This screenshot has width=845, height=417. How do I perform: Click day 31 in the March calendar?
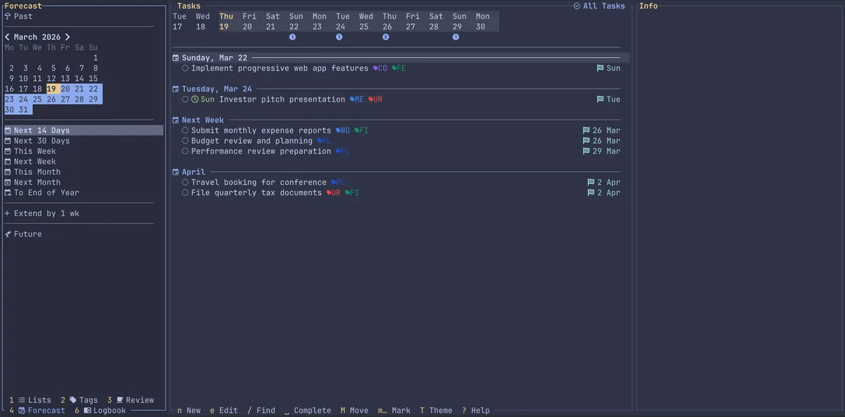click(23, 110)
